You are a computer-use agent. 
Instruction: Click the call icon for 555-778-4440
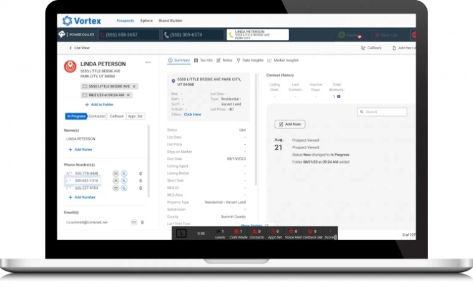124,173
